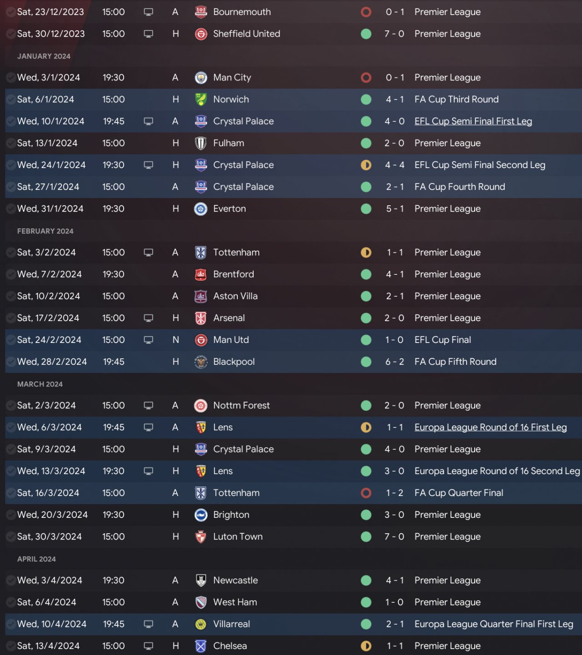The image size is (582, 655).
Task: Click the draw indicator for Chelsea match
Action: pyautogui.click(x=366, y=646)
